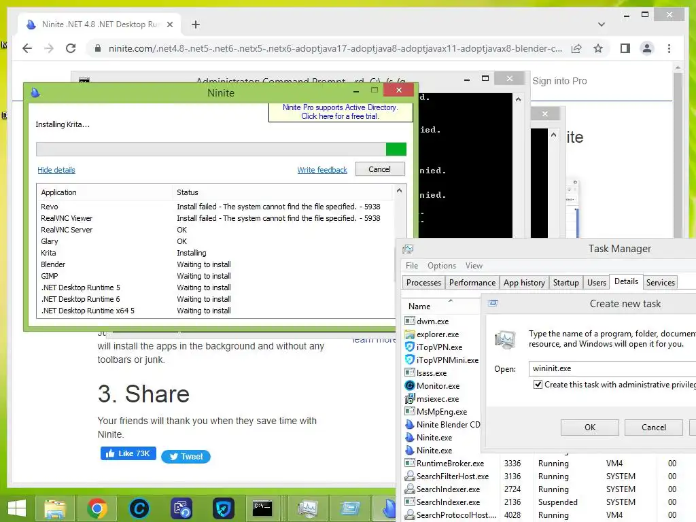Open Windows Start button

pyautogui.click(x=17, y=508)
